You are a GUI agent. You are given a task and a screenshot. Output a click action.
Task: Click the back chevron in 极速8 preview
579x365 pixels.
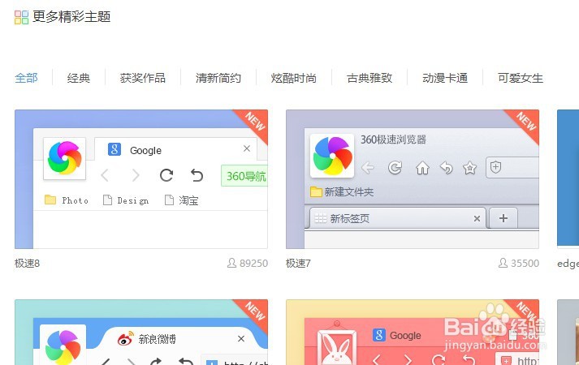[105, 175]
